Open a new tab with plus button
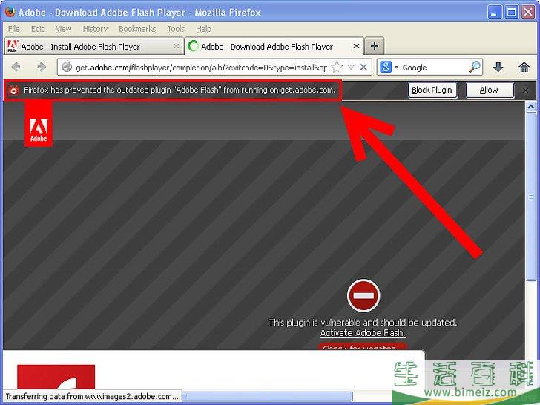The height and width of the screenshot is (405, 540). coord(375,46)
